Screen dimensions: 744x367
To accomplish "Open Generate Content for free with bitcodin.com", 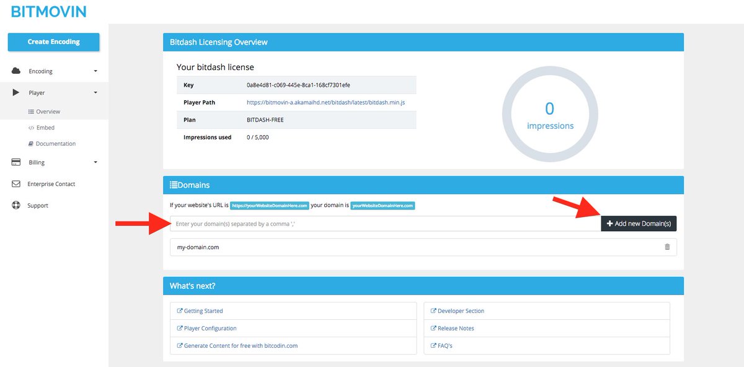I will coord(241,346).
